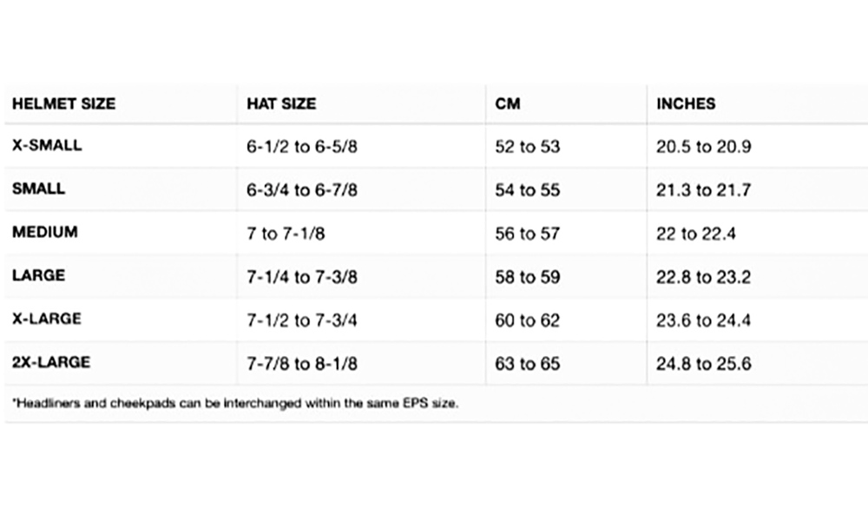
Task: Click hat size 6-1/2 to 6-5/8
Action: click(302, 147)
